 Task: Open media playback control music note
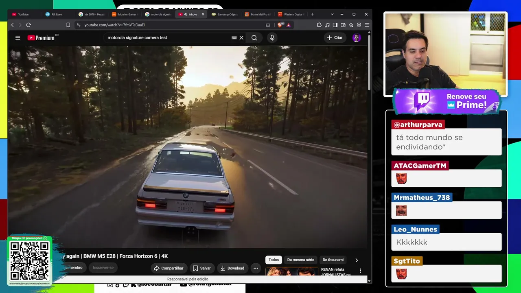[327, 25]
